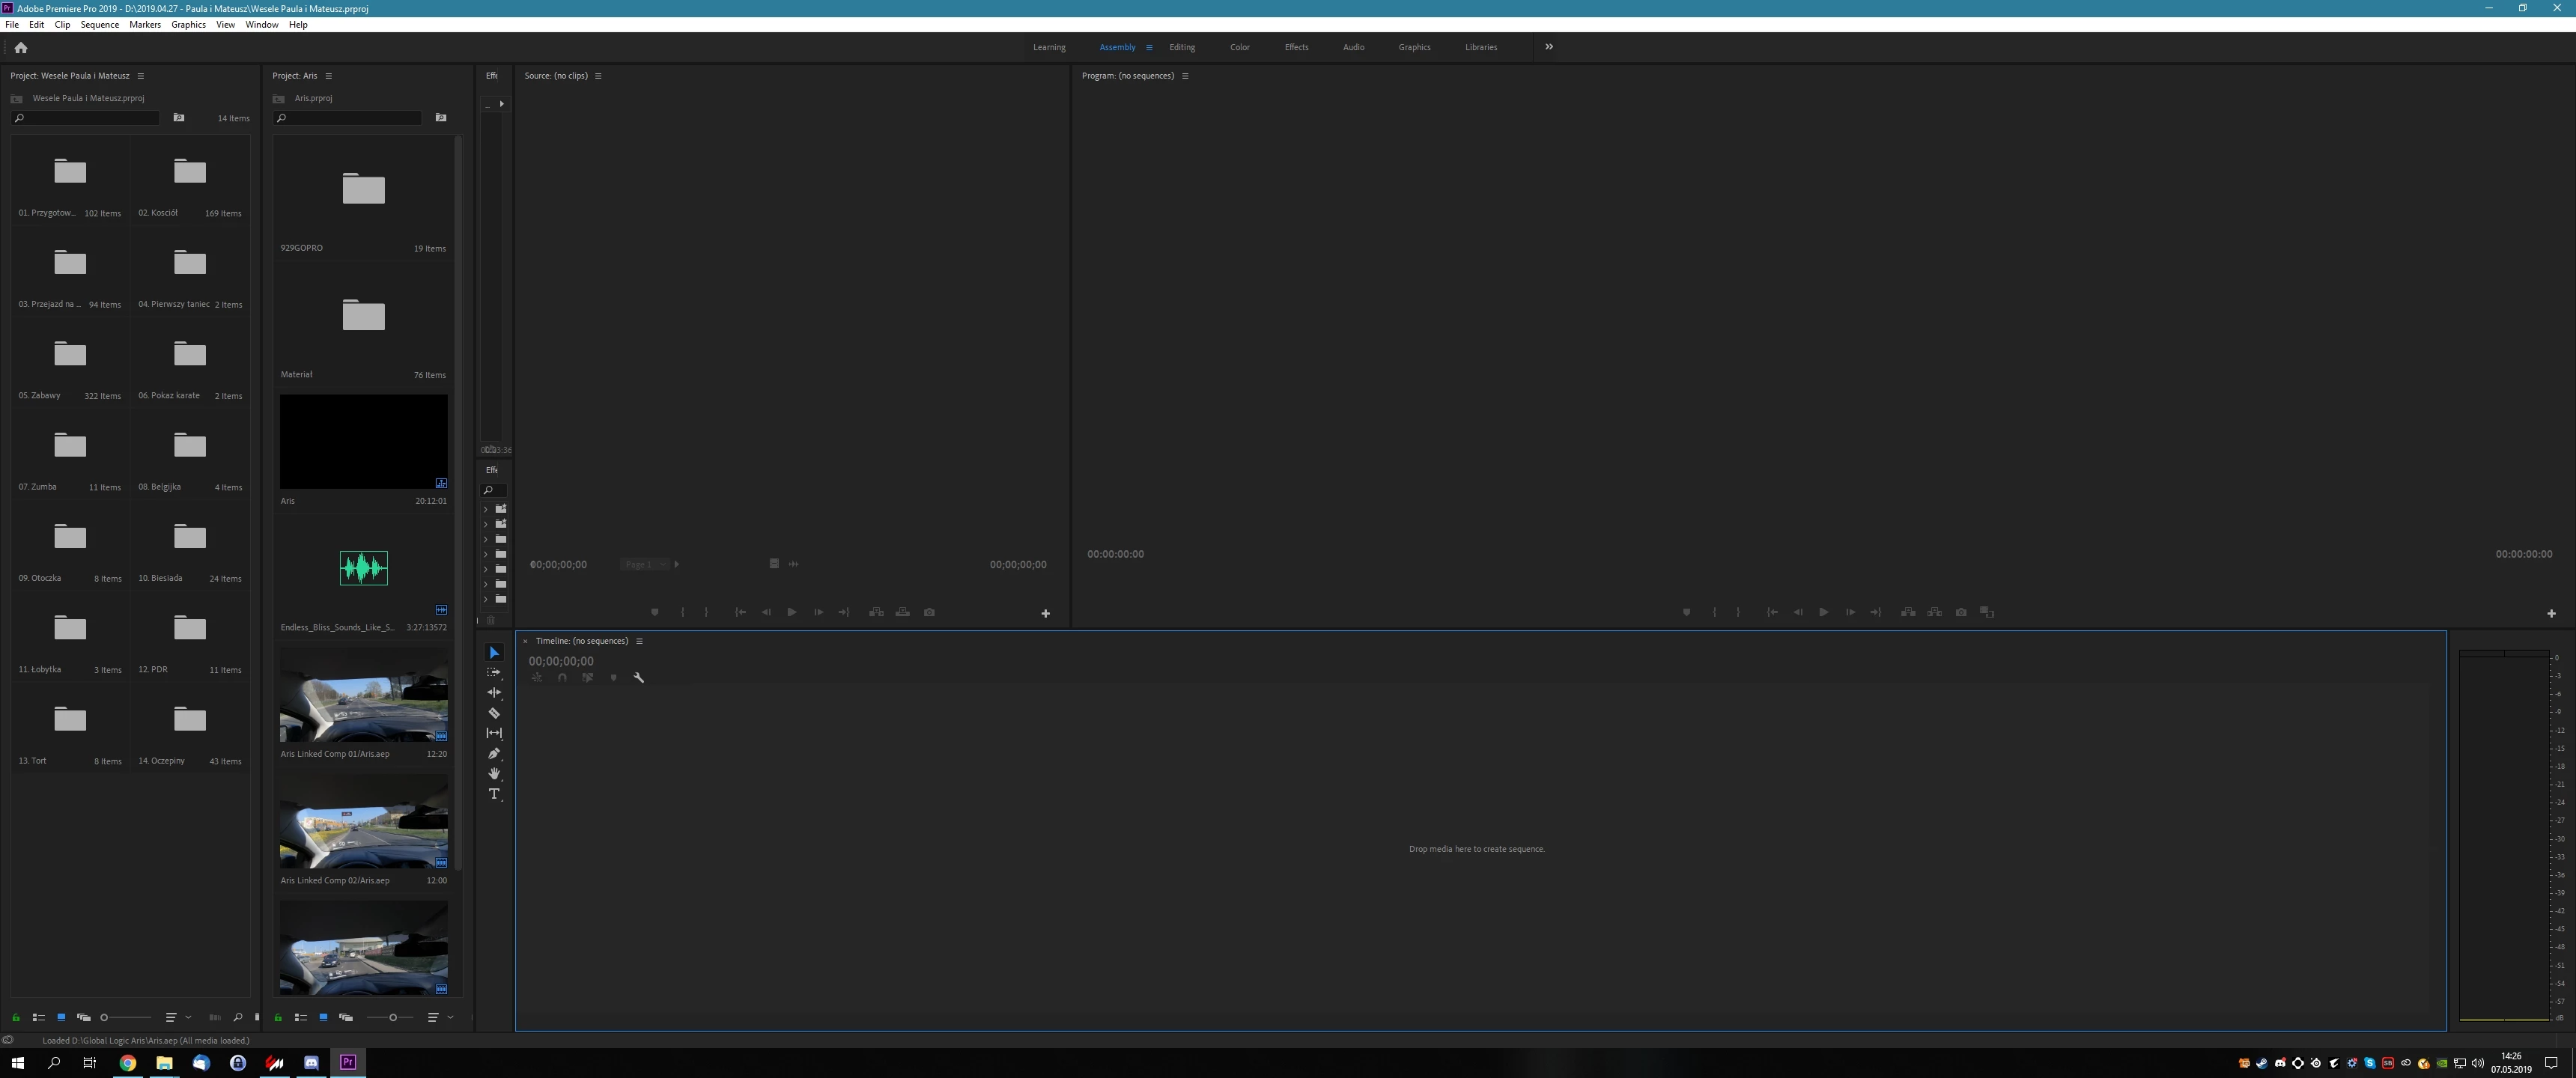Viewport: 2576px width, 1078px height.
Task: Toggle write lock in Wesele project panel
Action: pyautogui.click(x=16, y=1017)
